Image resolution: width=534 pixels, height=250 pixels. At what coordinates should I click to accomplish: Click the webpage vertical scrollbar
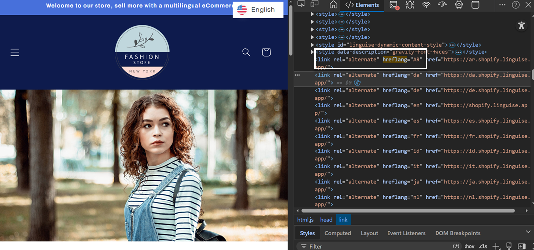[x=291, y=30]
